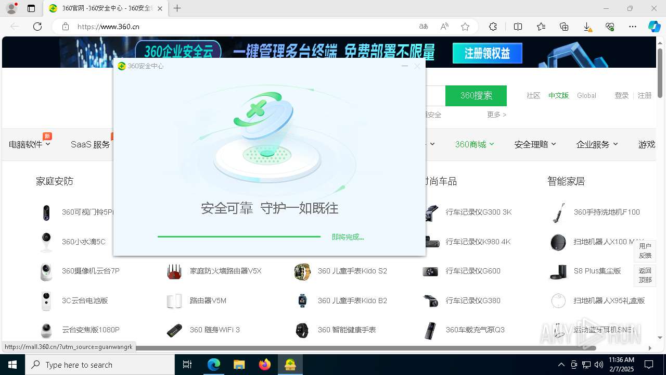Click the address bar URL field
666x375 pixels.
tap(245, 27)
